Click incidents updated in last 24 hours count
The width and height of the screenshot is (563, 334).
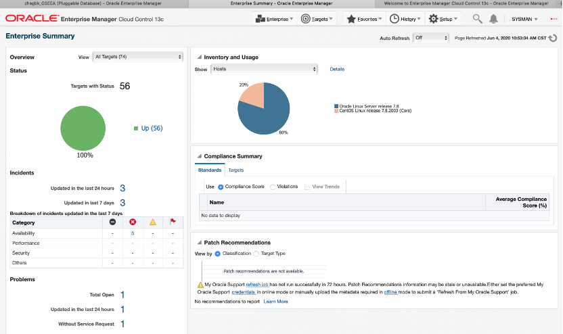coord(122,189)
